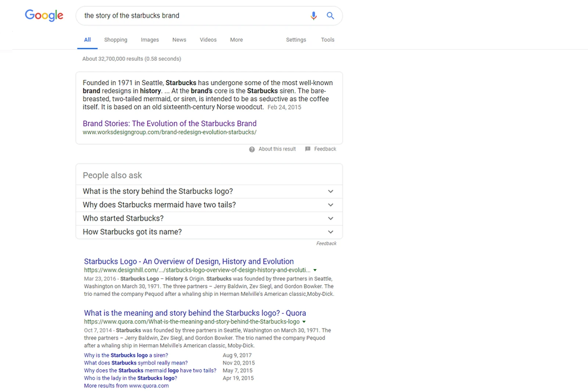Screen dimensions: 588x392
Task: Click the question mark icon beside About this result
Action: tap(252, 149)
